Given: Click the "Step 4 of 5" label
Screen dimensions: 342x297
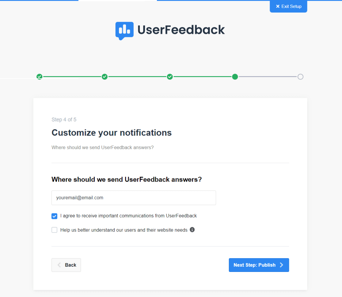Looking at the screenshot, I should tap(64, 120).
